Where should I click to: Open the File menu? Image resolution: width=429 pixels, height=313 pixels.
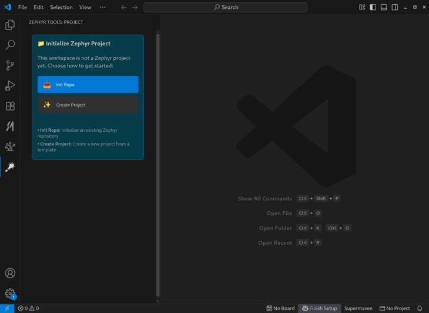click(22, 8)
